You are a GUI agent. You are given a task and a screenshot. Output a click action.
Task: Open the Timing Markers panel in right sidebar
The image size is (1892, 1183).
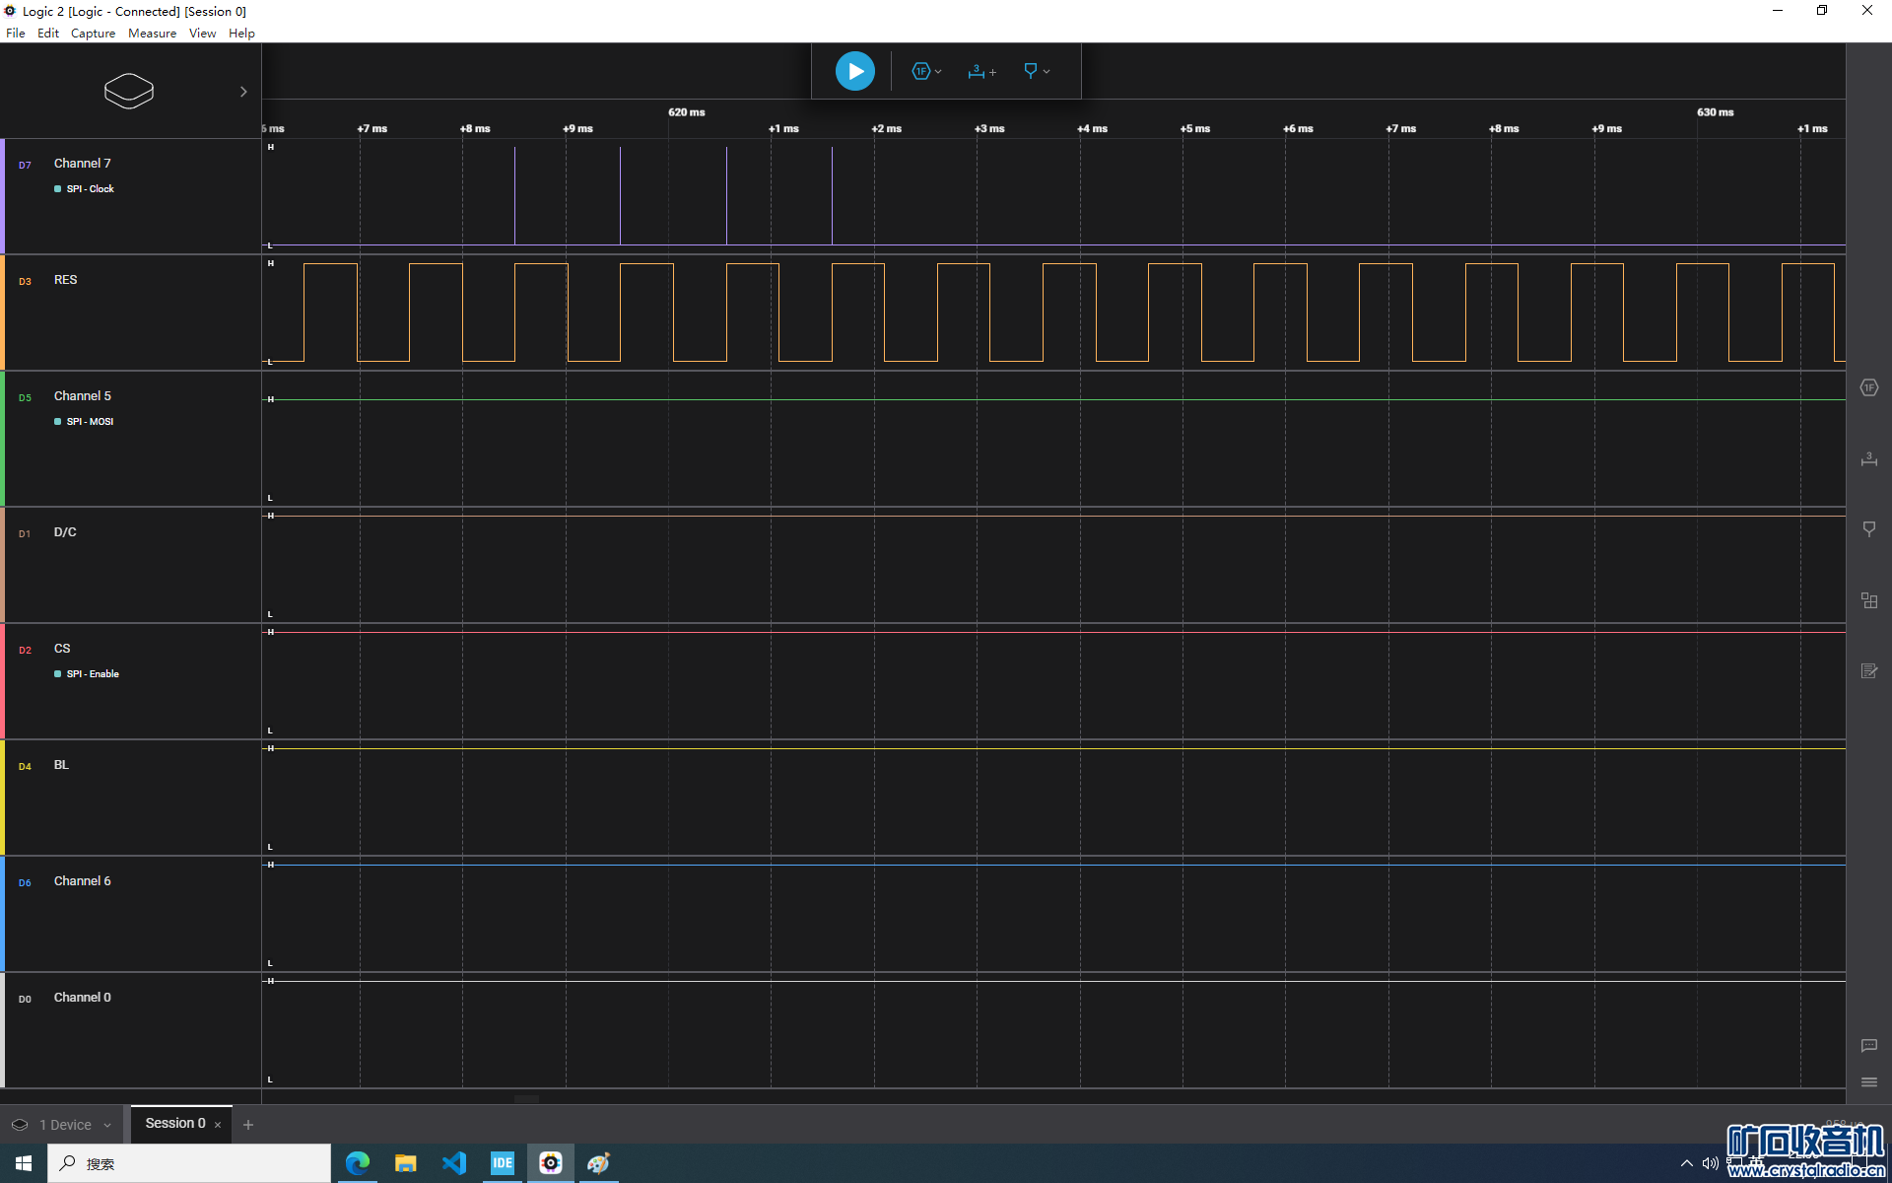point(1868,458)
